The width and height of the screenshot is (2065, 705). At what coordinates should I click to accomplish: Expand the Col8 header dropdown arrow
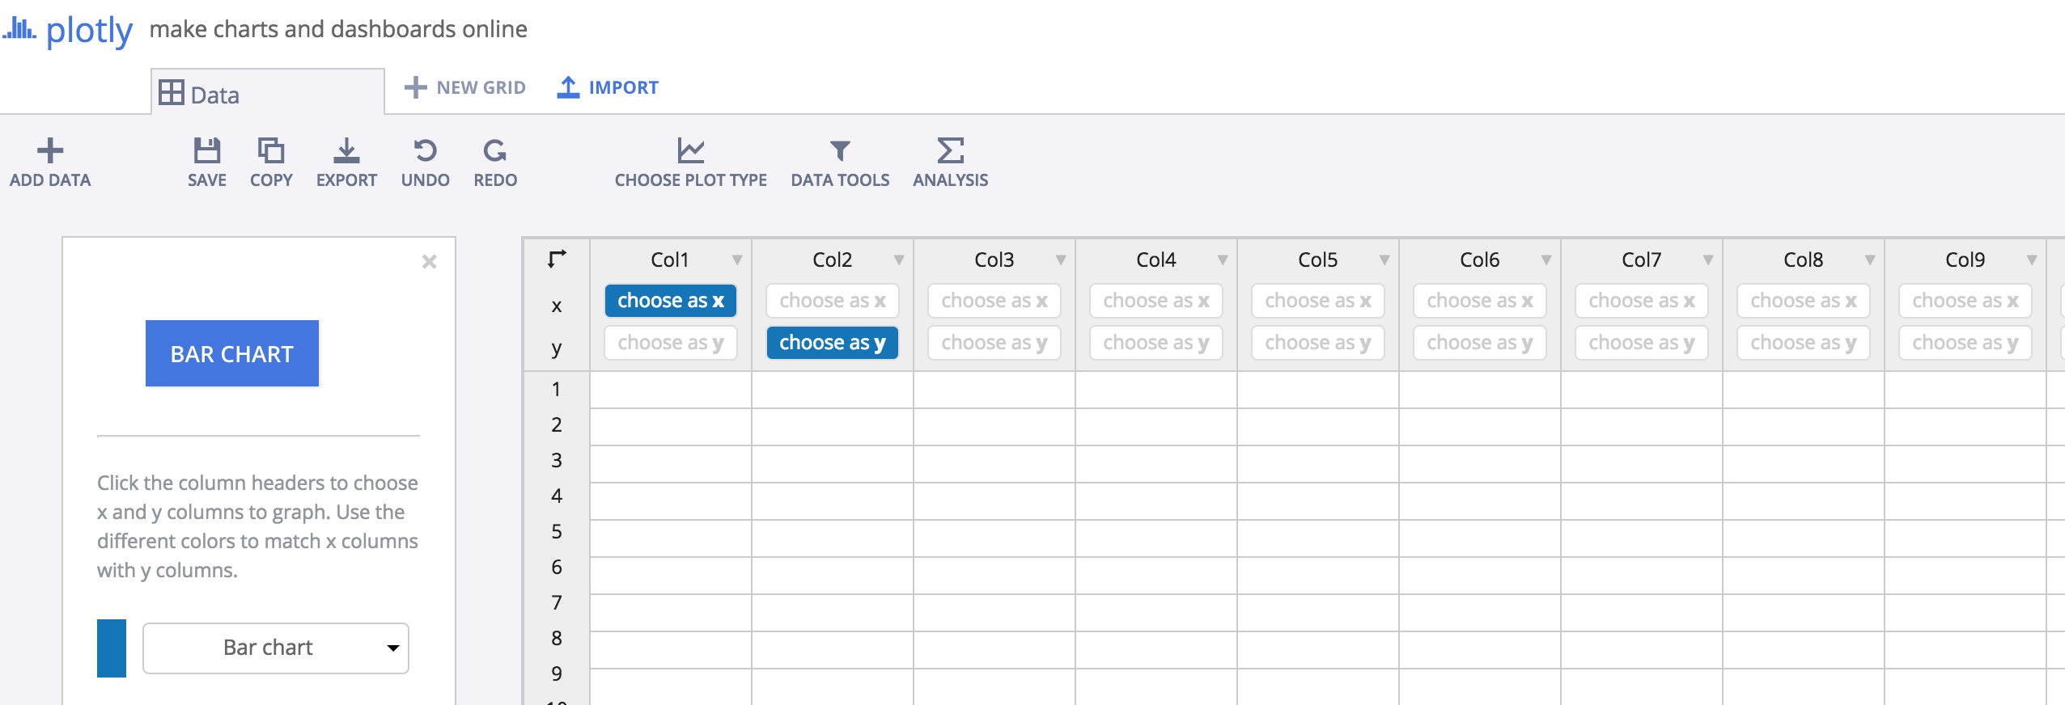tap(1870, 260)
